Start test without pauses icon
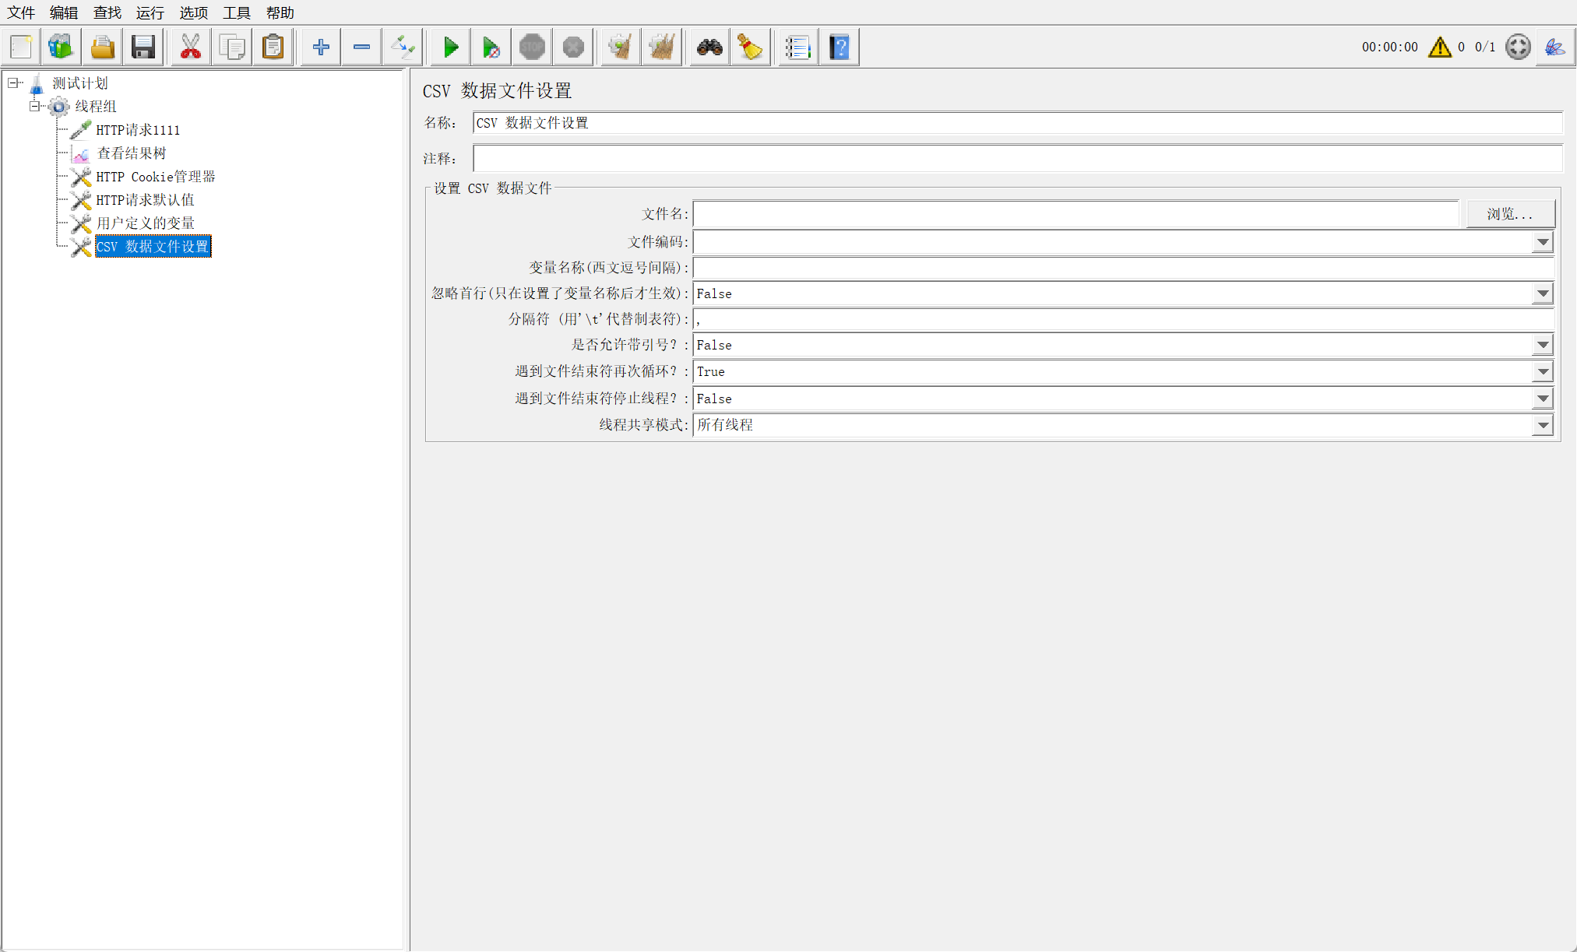 (x=491, y=47)
